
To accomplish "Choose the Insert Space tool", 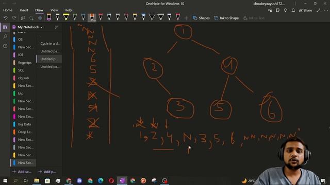I will [40, 18].
